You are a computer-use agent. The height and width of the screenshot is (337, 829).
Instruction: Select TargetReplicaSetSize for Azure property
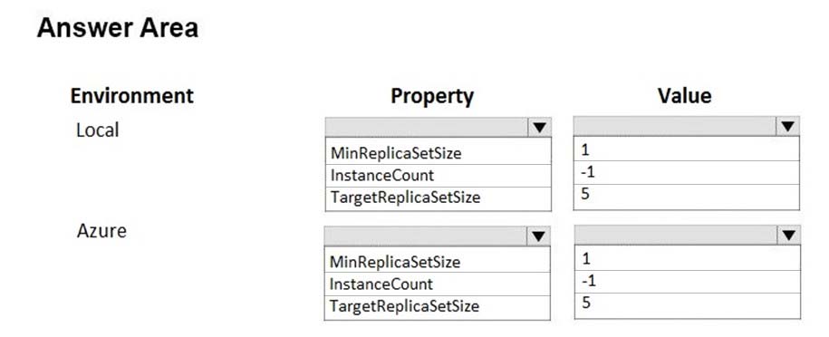point(438,307)
